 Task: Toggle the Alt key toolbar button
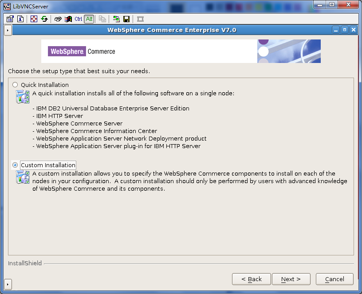click(x=89, y=19)
